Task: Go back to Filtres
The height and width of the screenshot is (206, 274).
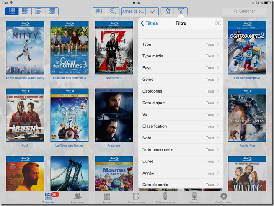Action: 149,23
